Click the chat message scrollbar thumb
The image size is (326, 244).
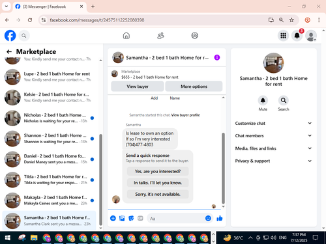[223, 168]
